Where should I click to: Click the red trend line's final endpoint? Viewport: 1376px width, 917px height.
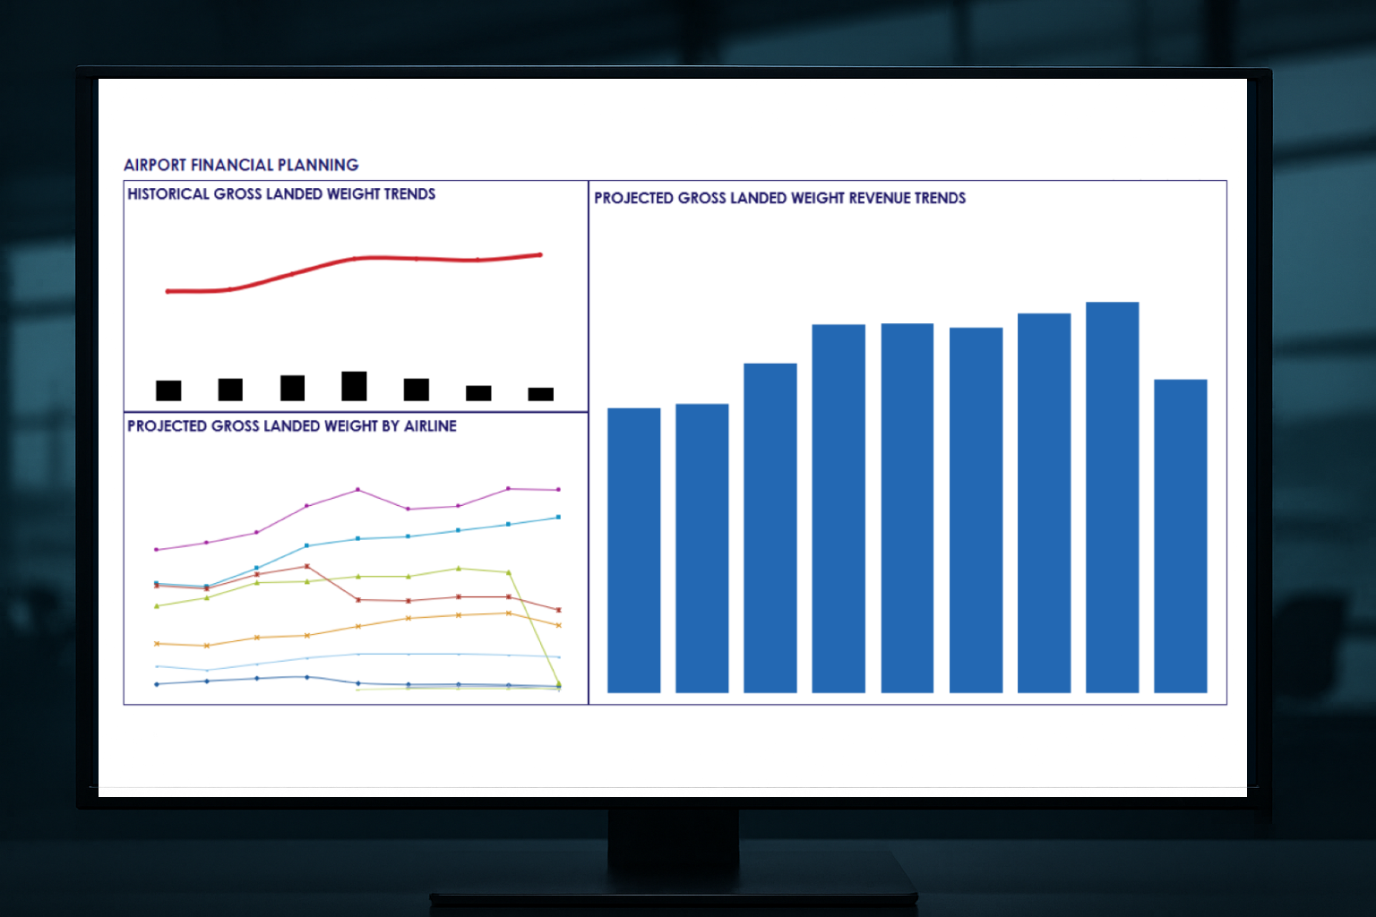(x=540, y=255)
